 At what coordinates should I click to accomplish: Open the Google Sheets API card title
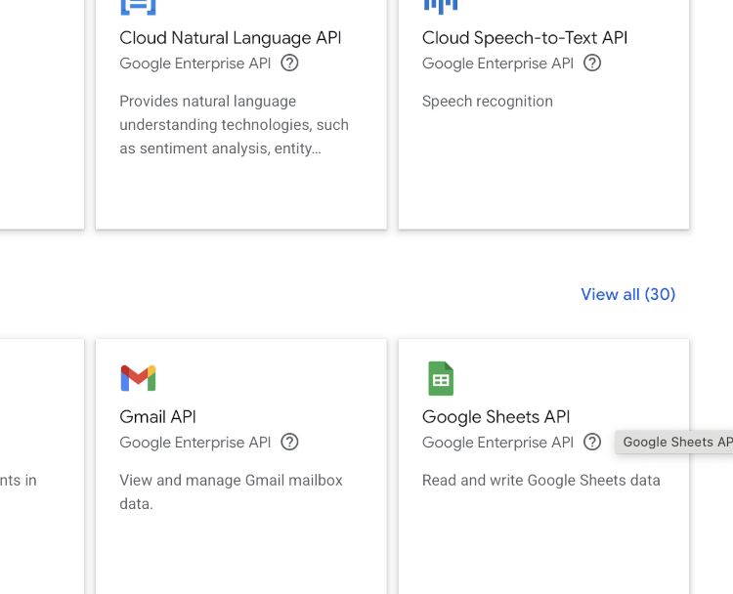[x=496, y=417]
